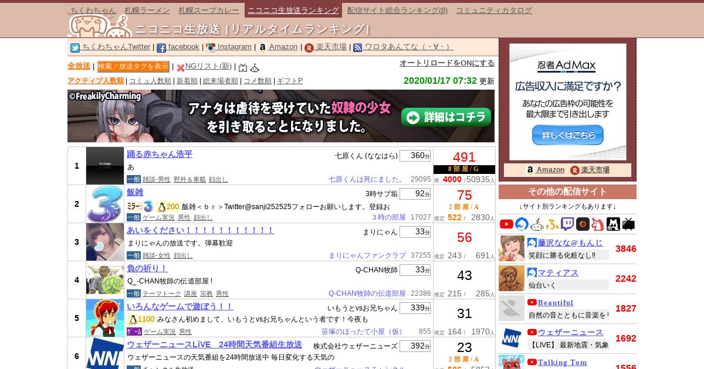Click 更新 next to the timestamp
Image resolution: width=704 pixels, height=369 pixels.
487,81
